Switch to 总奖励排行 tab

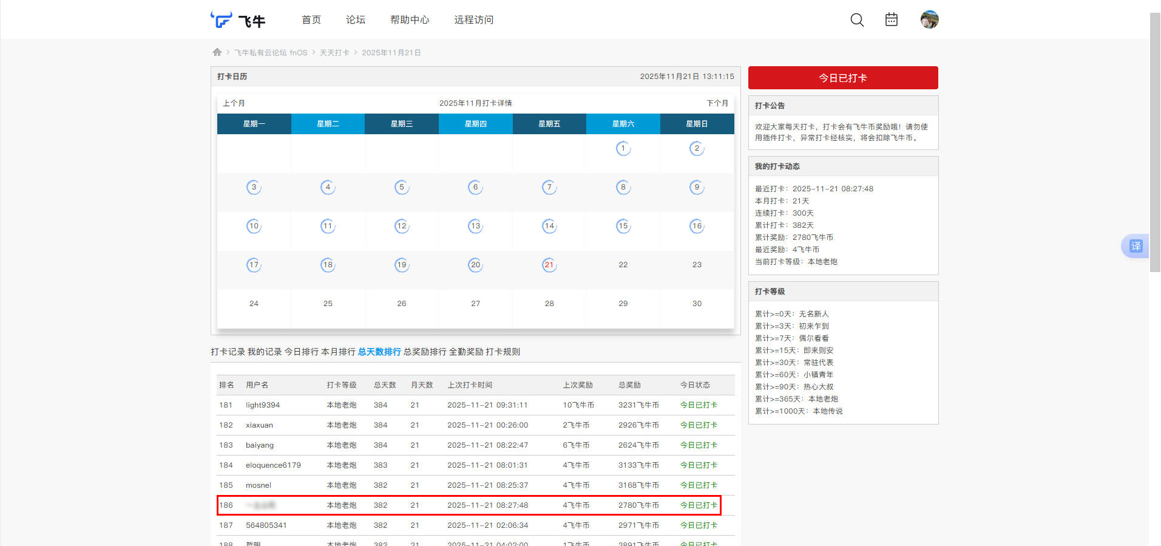pos(425,352)
